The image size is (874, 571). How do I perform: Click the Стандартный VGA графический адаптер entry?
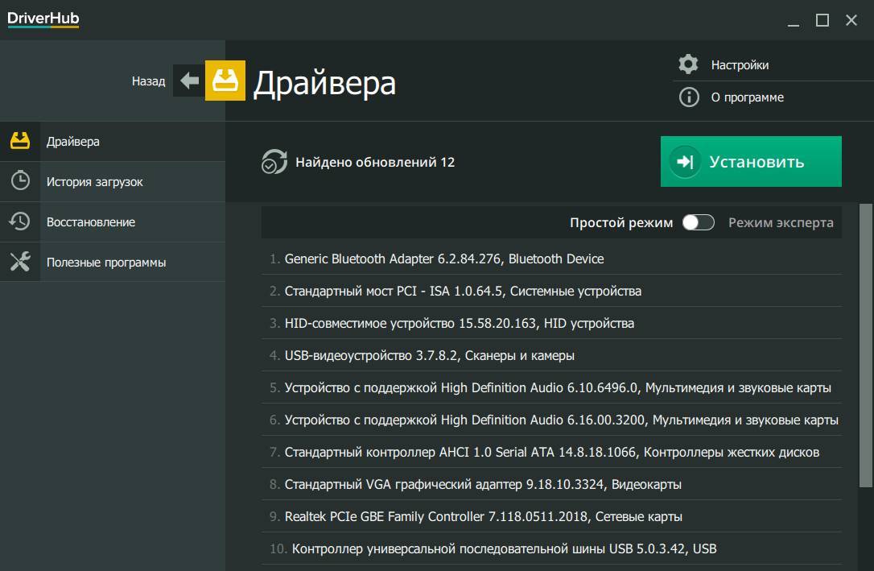click(x=483, y=484)
